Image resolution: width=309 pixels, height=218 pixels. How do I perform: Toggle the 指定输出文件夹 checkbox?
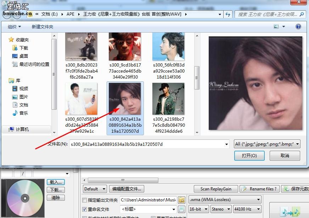point(84,200)
